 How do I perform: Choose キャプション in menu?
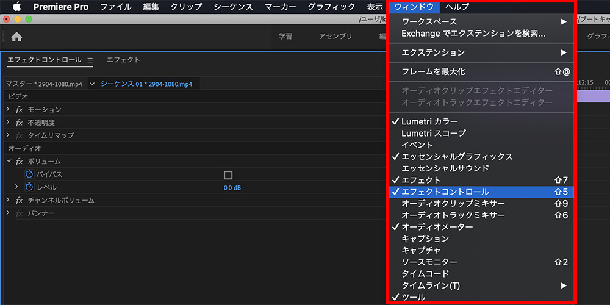pyautogui.click(x=483, y=239)
